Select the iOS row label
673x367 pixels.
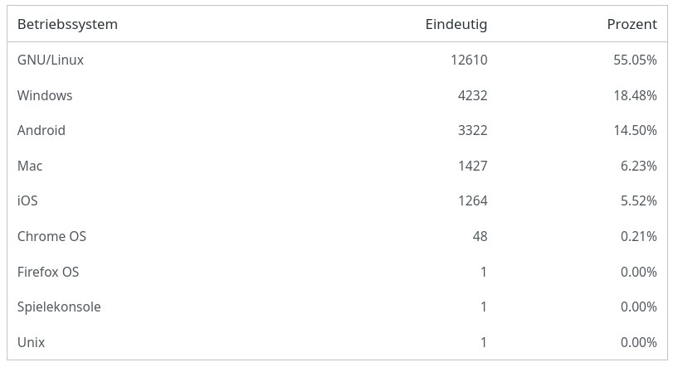point(27,200)
